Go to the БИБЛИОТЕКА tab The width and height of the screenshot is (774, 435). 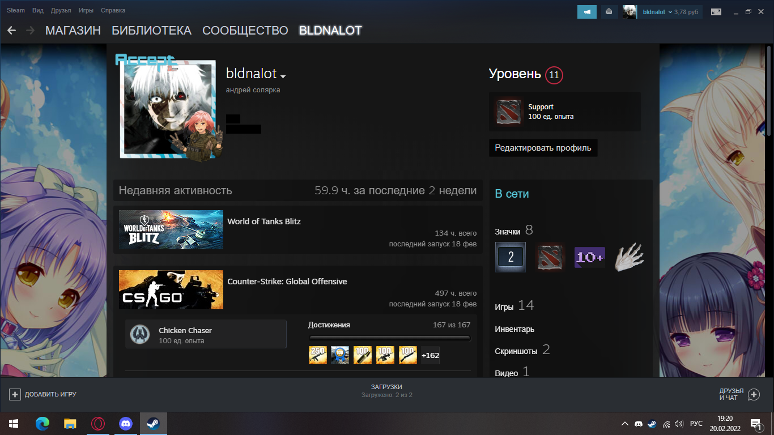tap(151, 31)
